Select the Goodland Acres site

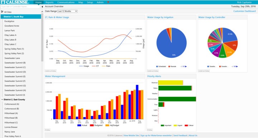point(12,26)
